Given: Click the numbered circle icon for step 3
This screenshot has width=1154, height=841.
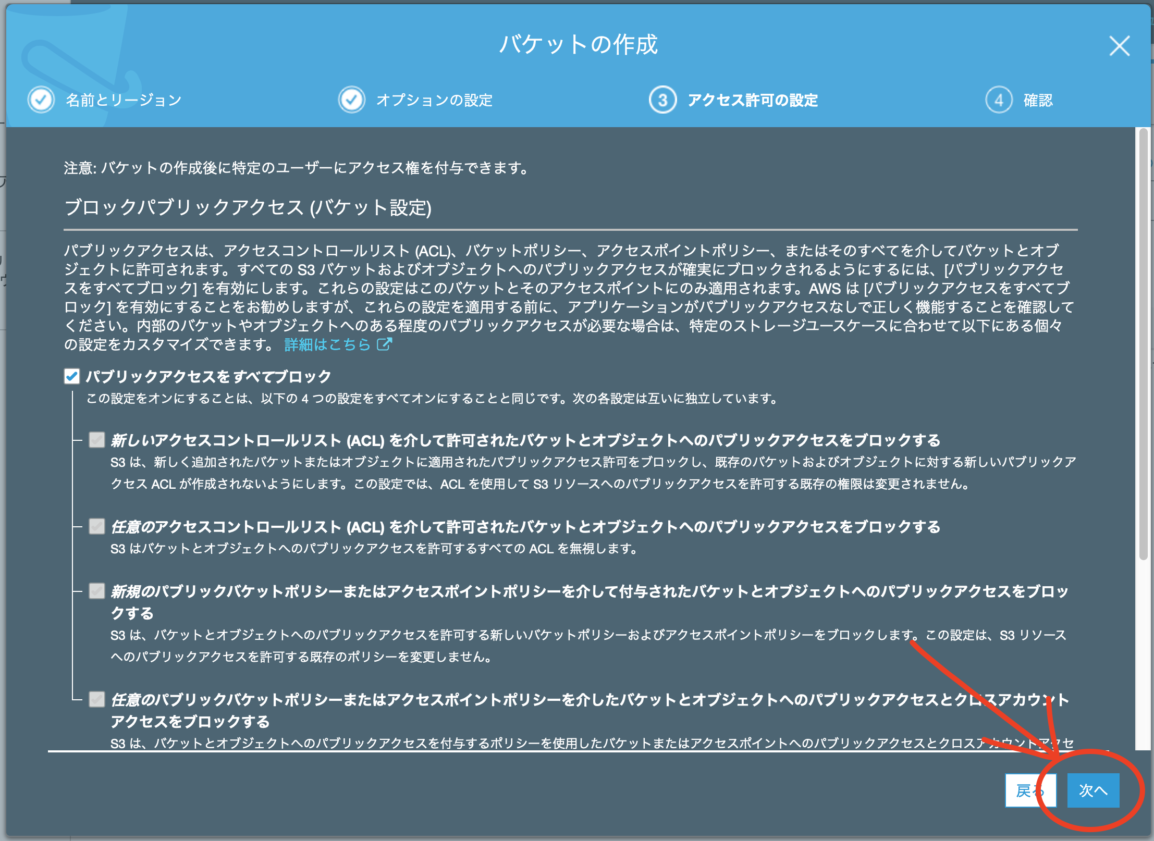Looking at the screenshot, I should (x=662, y=100).
